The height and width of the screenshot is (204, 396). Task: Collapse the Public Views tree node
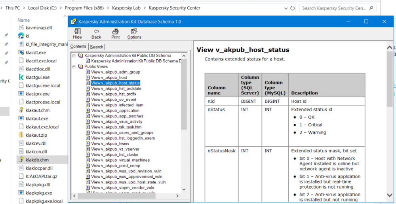tap(74, 67)
